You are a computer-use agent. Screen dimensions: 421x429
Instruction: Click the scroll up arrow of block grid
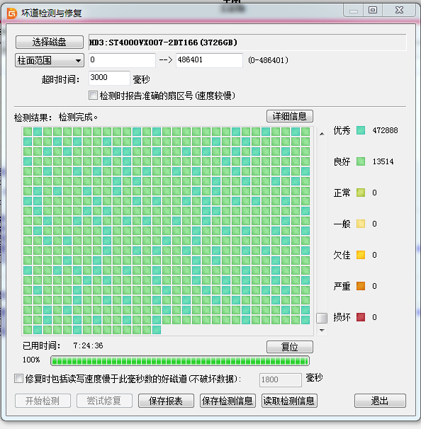322,134
